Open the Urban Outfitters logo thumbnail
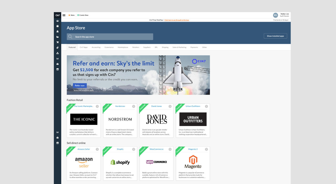The image size is (336, 184). click(x=193, y=119)
